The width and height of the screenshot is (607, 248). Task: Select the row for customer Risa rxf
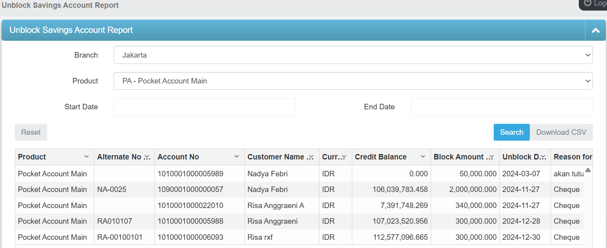274,237
